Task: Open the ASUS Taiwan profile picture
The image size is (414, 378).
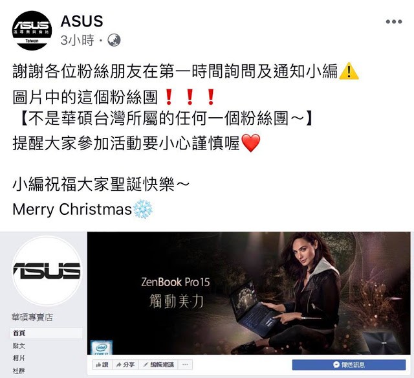Action: click(x=32, y=30)
